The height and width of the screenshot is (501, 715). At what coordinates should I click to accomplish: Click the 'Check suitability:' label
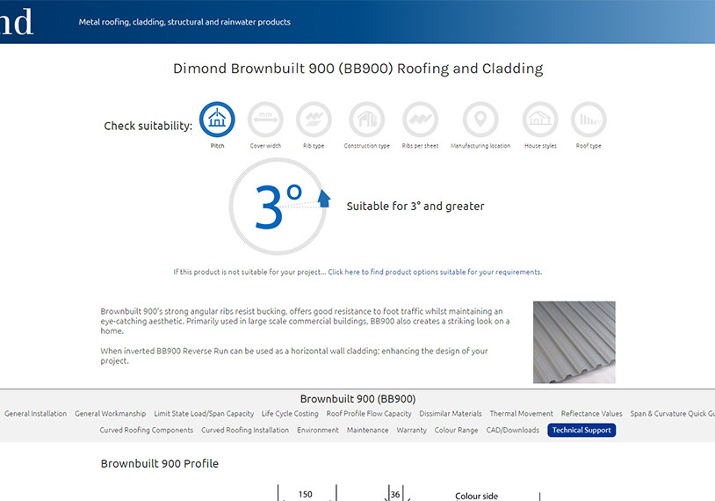pyautogui.click(x=148, y=126)
